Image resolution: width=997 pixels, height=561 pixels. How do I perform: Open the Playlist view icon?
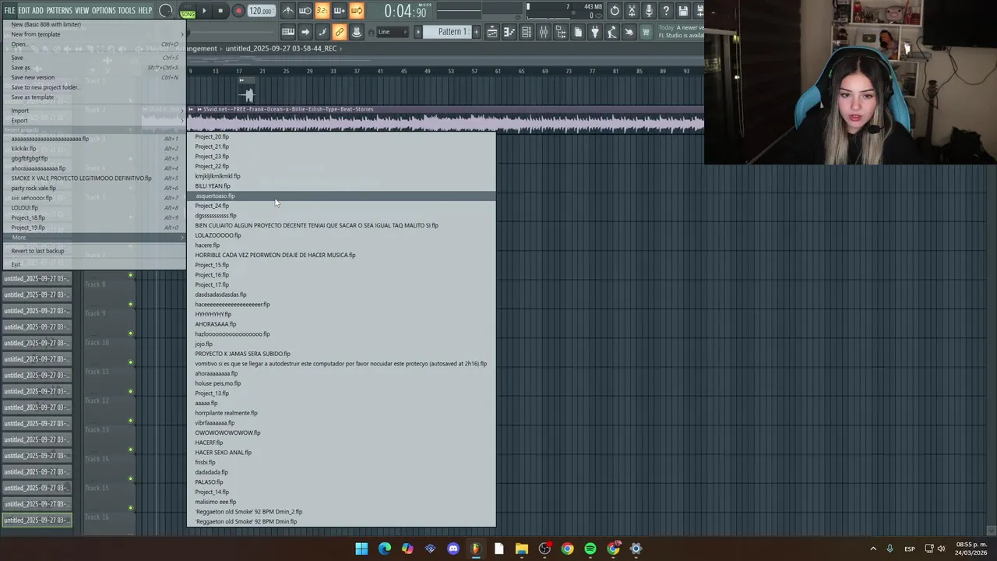(x=492, y=32)
